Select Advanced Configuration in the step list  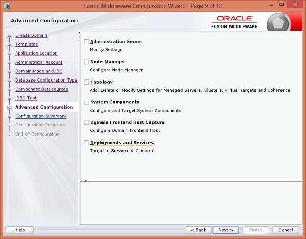(44, 107)
